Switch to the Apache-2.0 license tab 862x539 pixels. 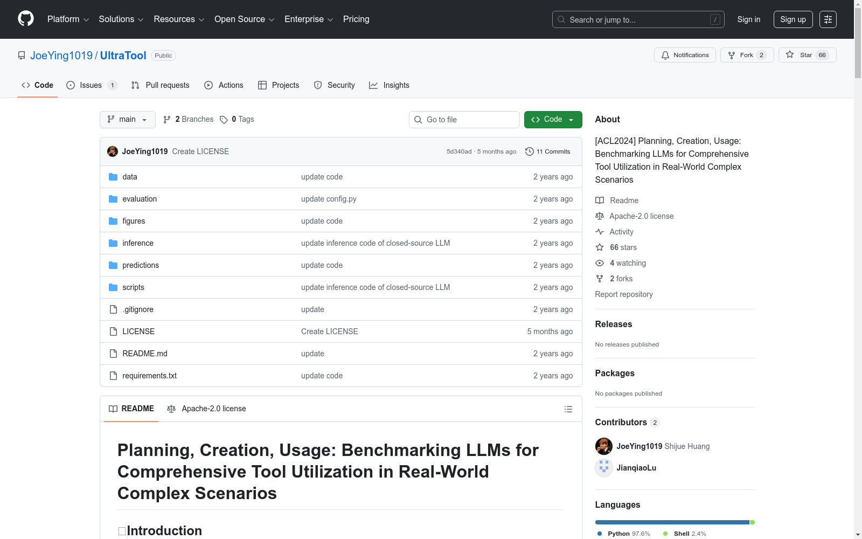[x=206, y=409]
